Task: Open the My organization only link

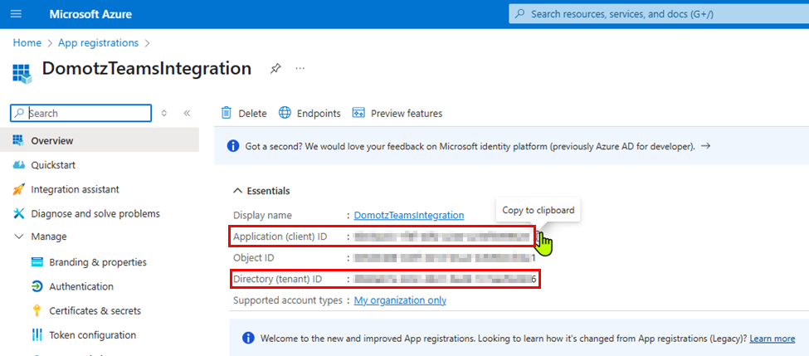Action: click(x=400, y=300)
